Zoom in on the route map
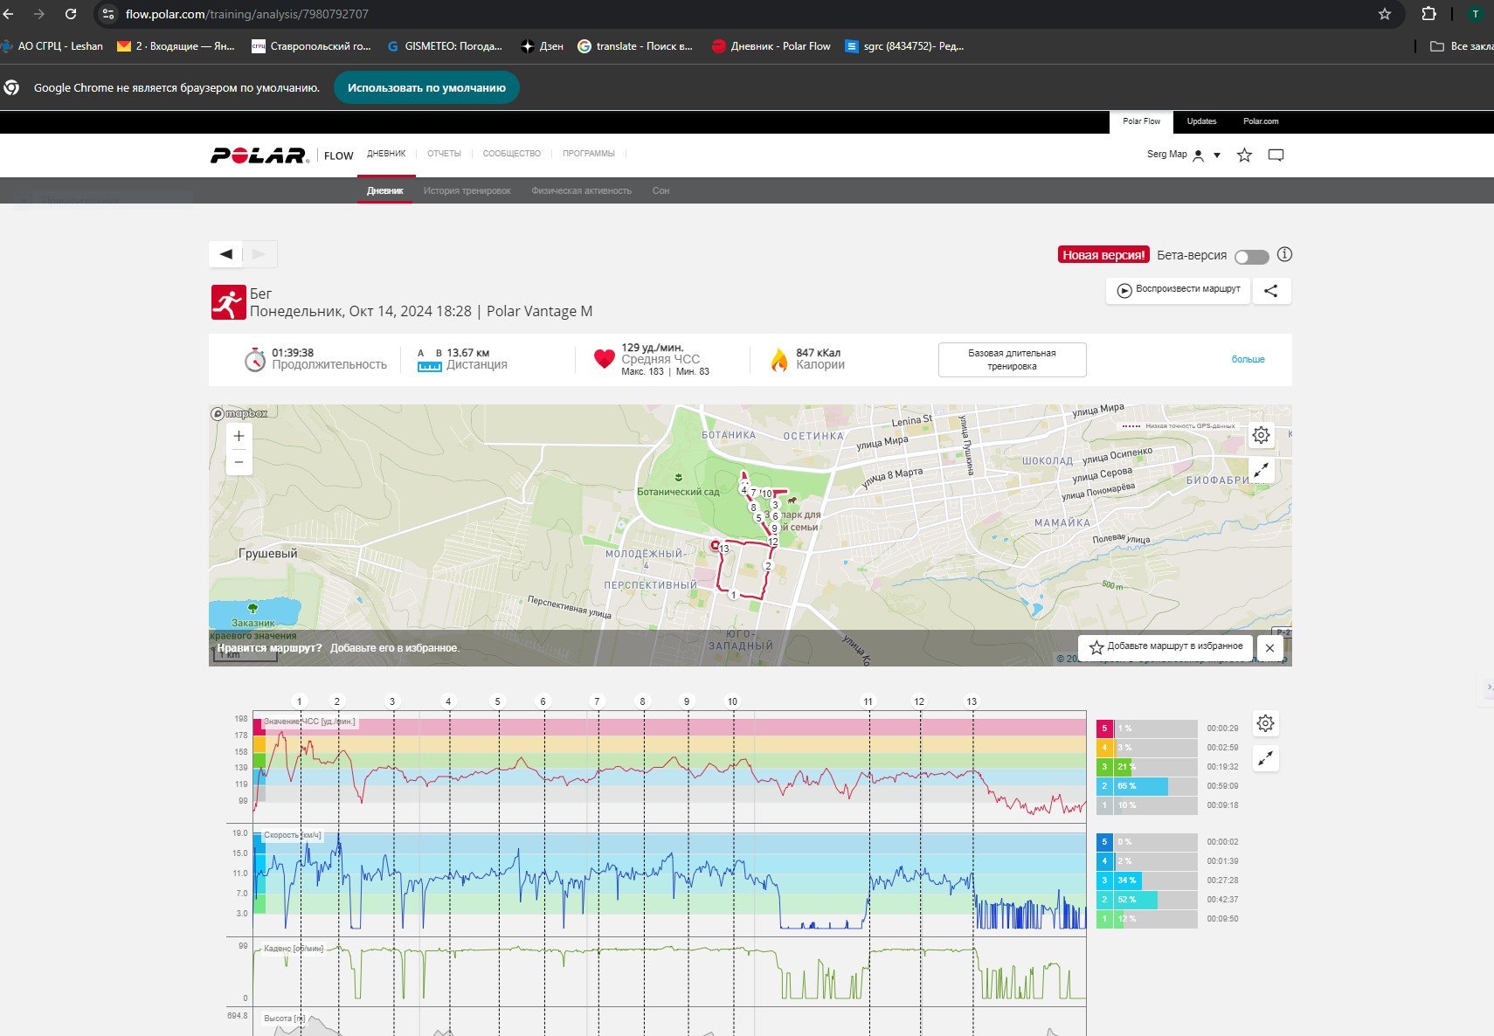 coord(239,436)
